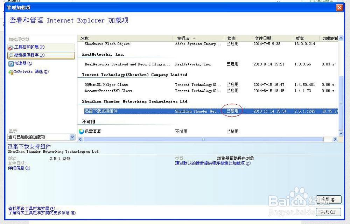Click 已禁用 status of 迅雷下载支持组件
Viewport: 350px width, 224px height.
click(232, 111)
